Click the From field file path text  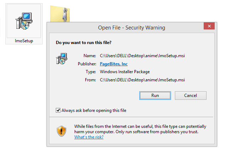click(142, 80)
